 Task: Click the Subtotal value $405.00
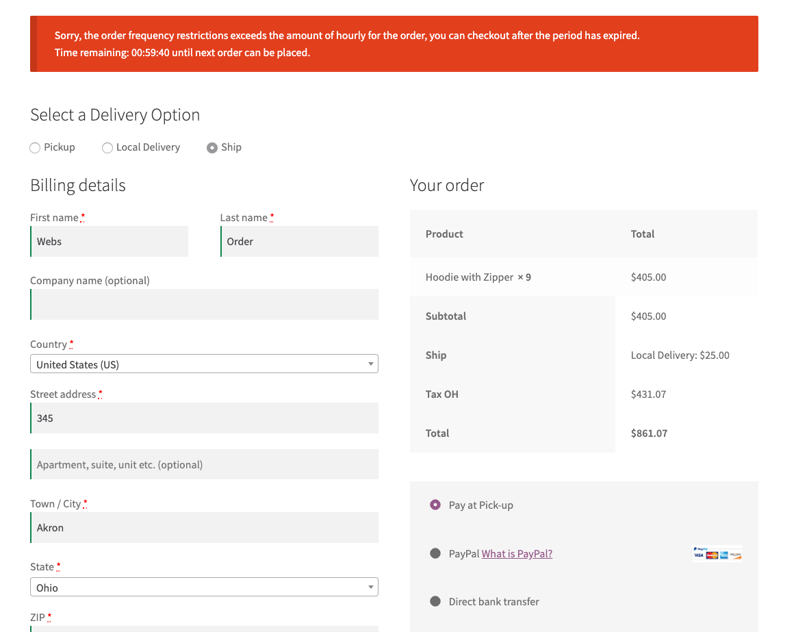[x=648, y=316]
